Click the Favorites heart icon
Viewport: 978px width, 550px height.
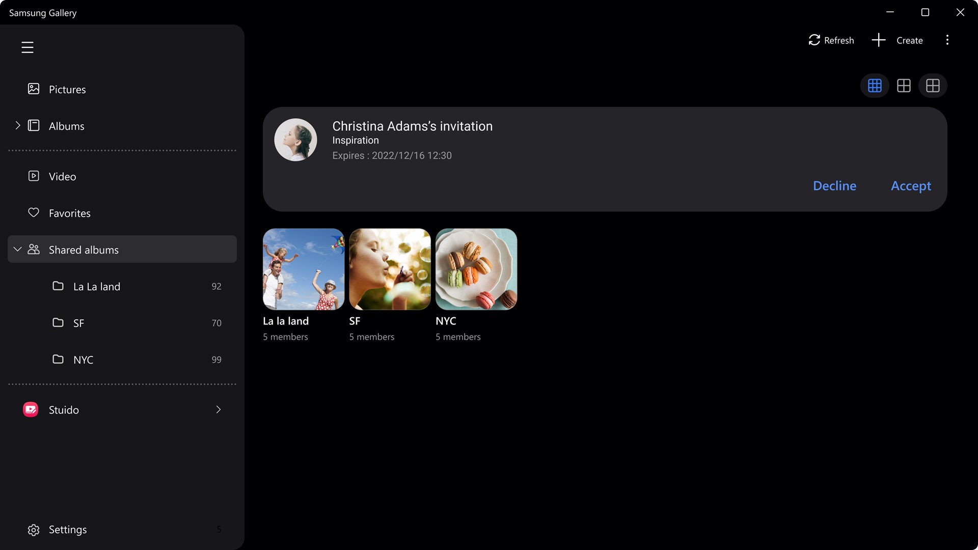pyautogui.click(x=34, y=212)
